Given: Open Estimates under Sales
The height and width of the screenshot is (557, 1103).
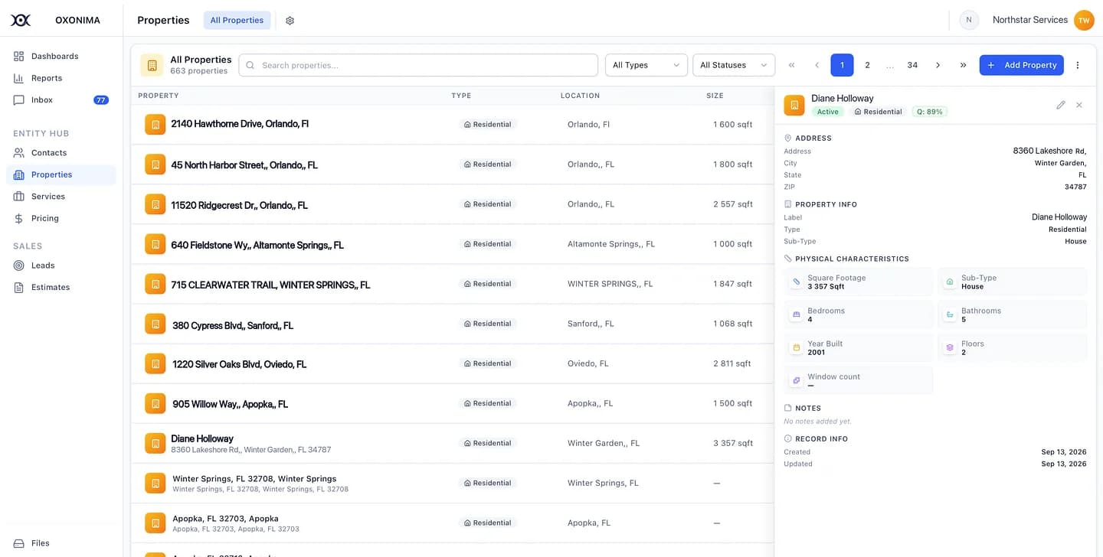Looking at the screenshot, I should click(61, 287).
